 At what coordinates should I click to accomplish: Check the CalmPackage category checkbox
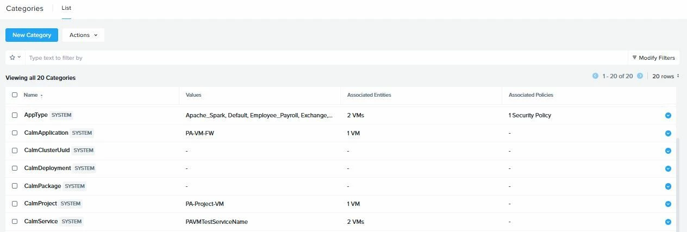pyautogui.click(x=15, y=186)
